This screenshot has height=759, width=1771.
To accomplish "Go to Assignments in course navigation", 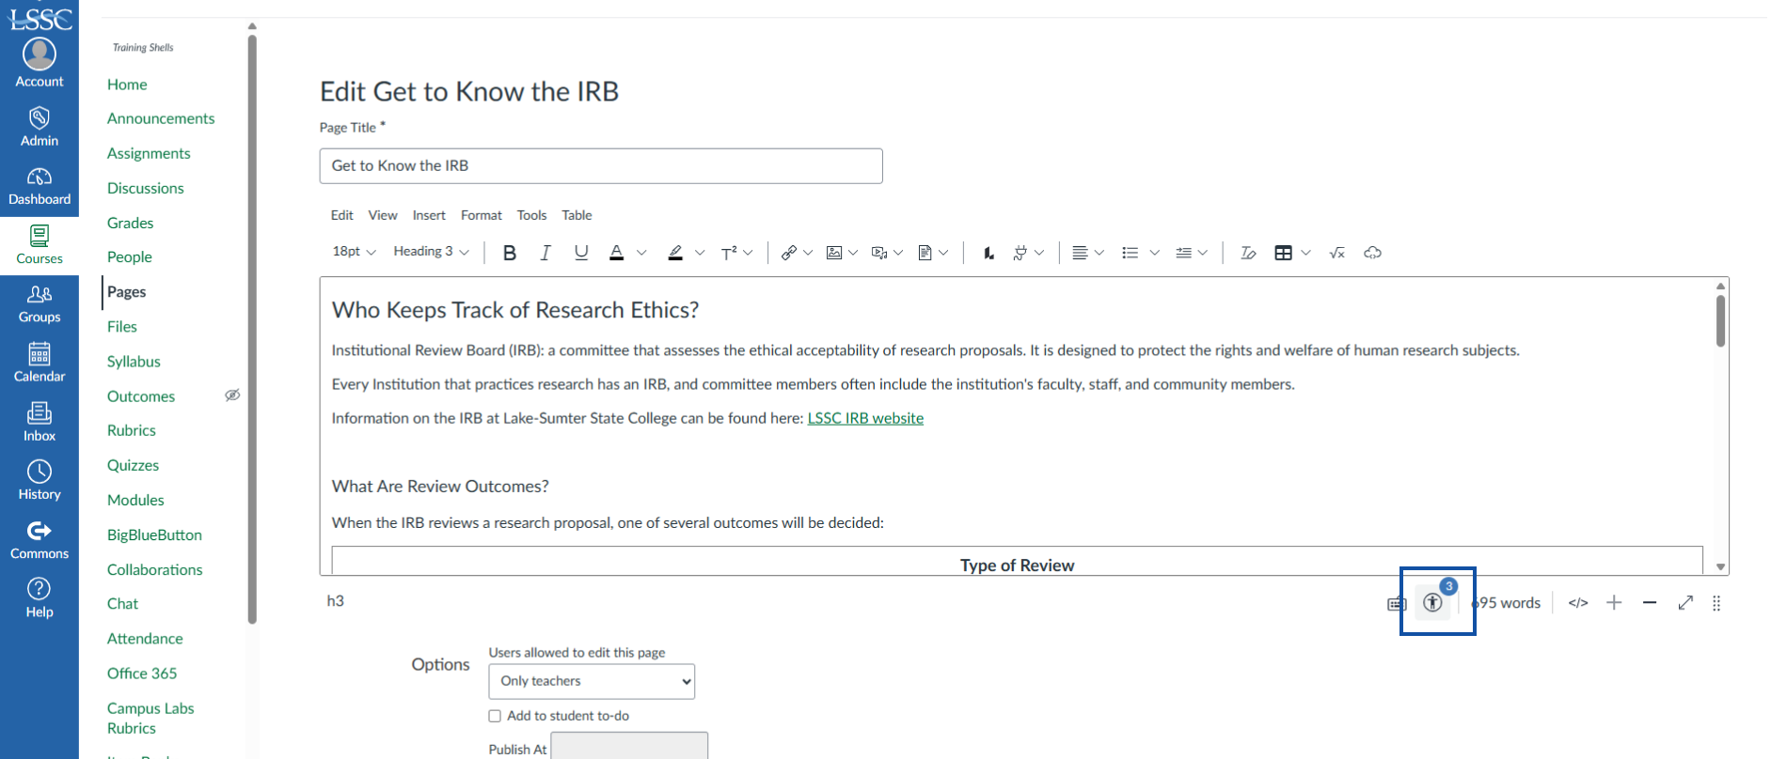I will pos(149,153).
